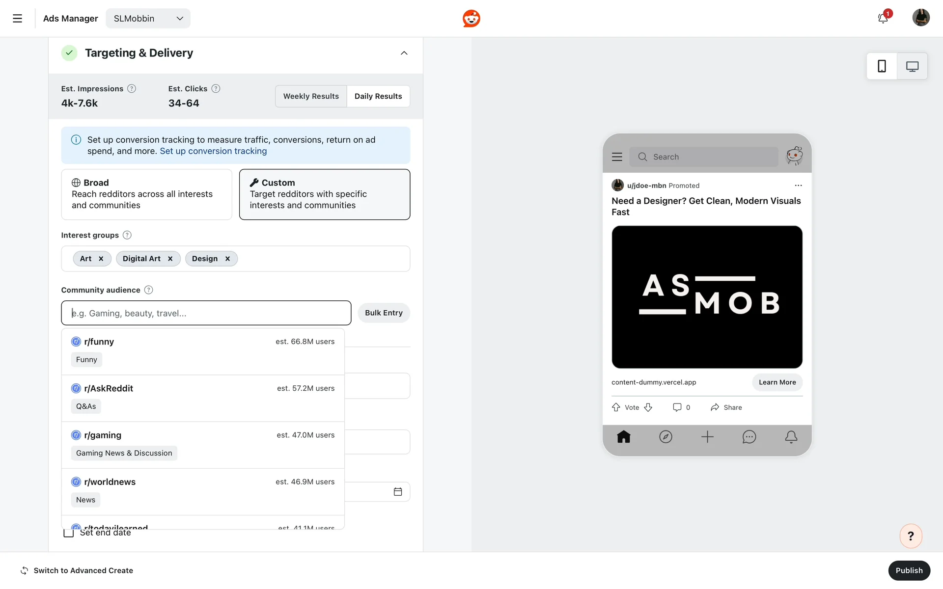Click the Reddit logo in header
The image size is (943, 589).
471,19
